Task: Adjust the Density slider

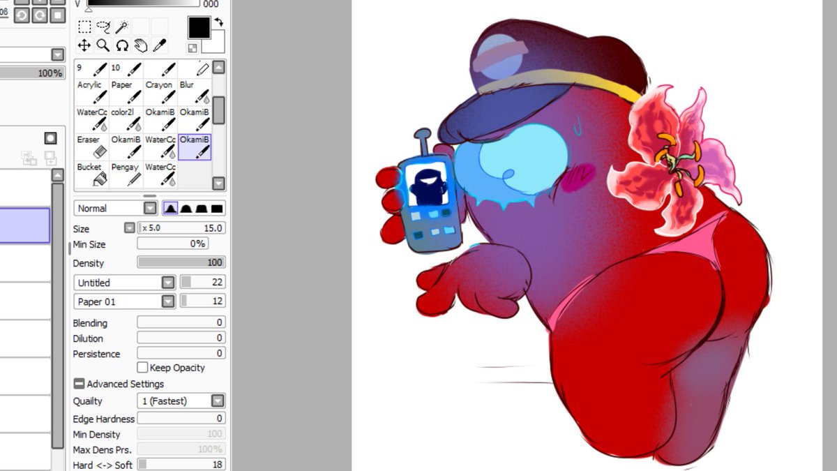Action: (x=181, y=262)
